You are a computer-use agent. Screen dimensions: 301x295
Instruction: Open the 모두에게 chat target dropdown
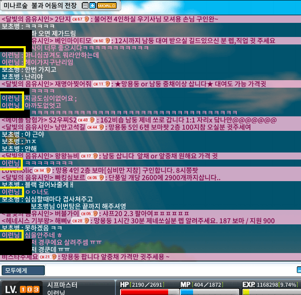[23, 270]
